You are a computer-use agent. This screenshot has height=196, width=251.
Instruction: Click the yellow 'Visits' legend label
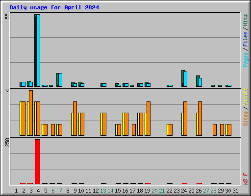pyautogui.click(x=246, y=97)
